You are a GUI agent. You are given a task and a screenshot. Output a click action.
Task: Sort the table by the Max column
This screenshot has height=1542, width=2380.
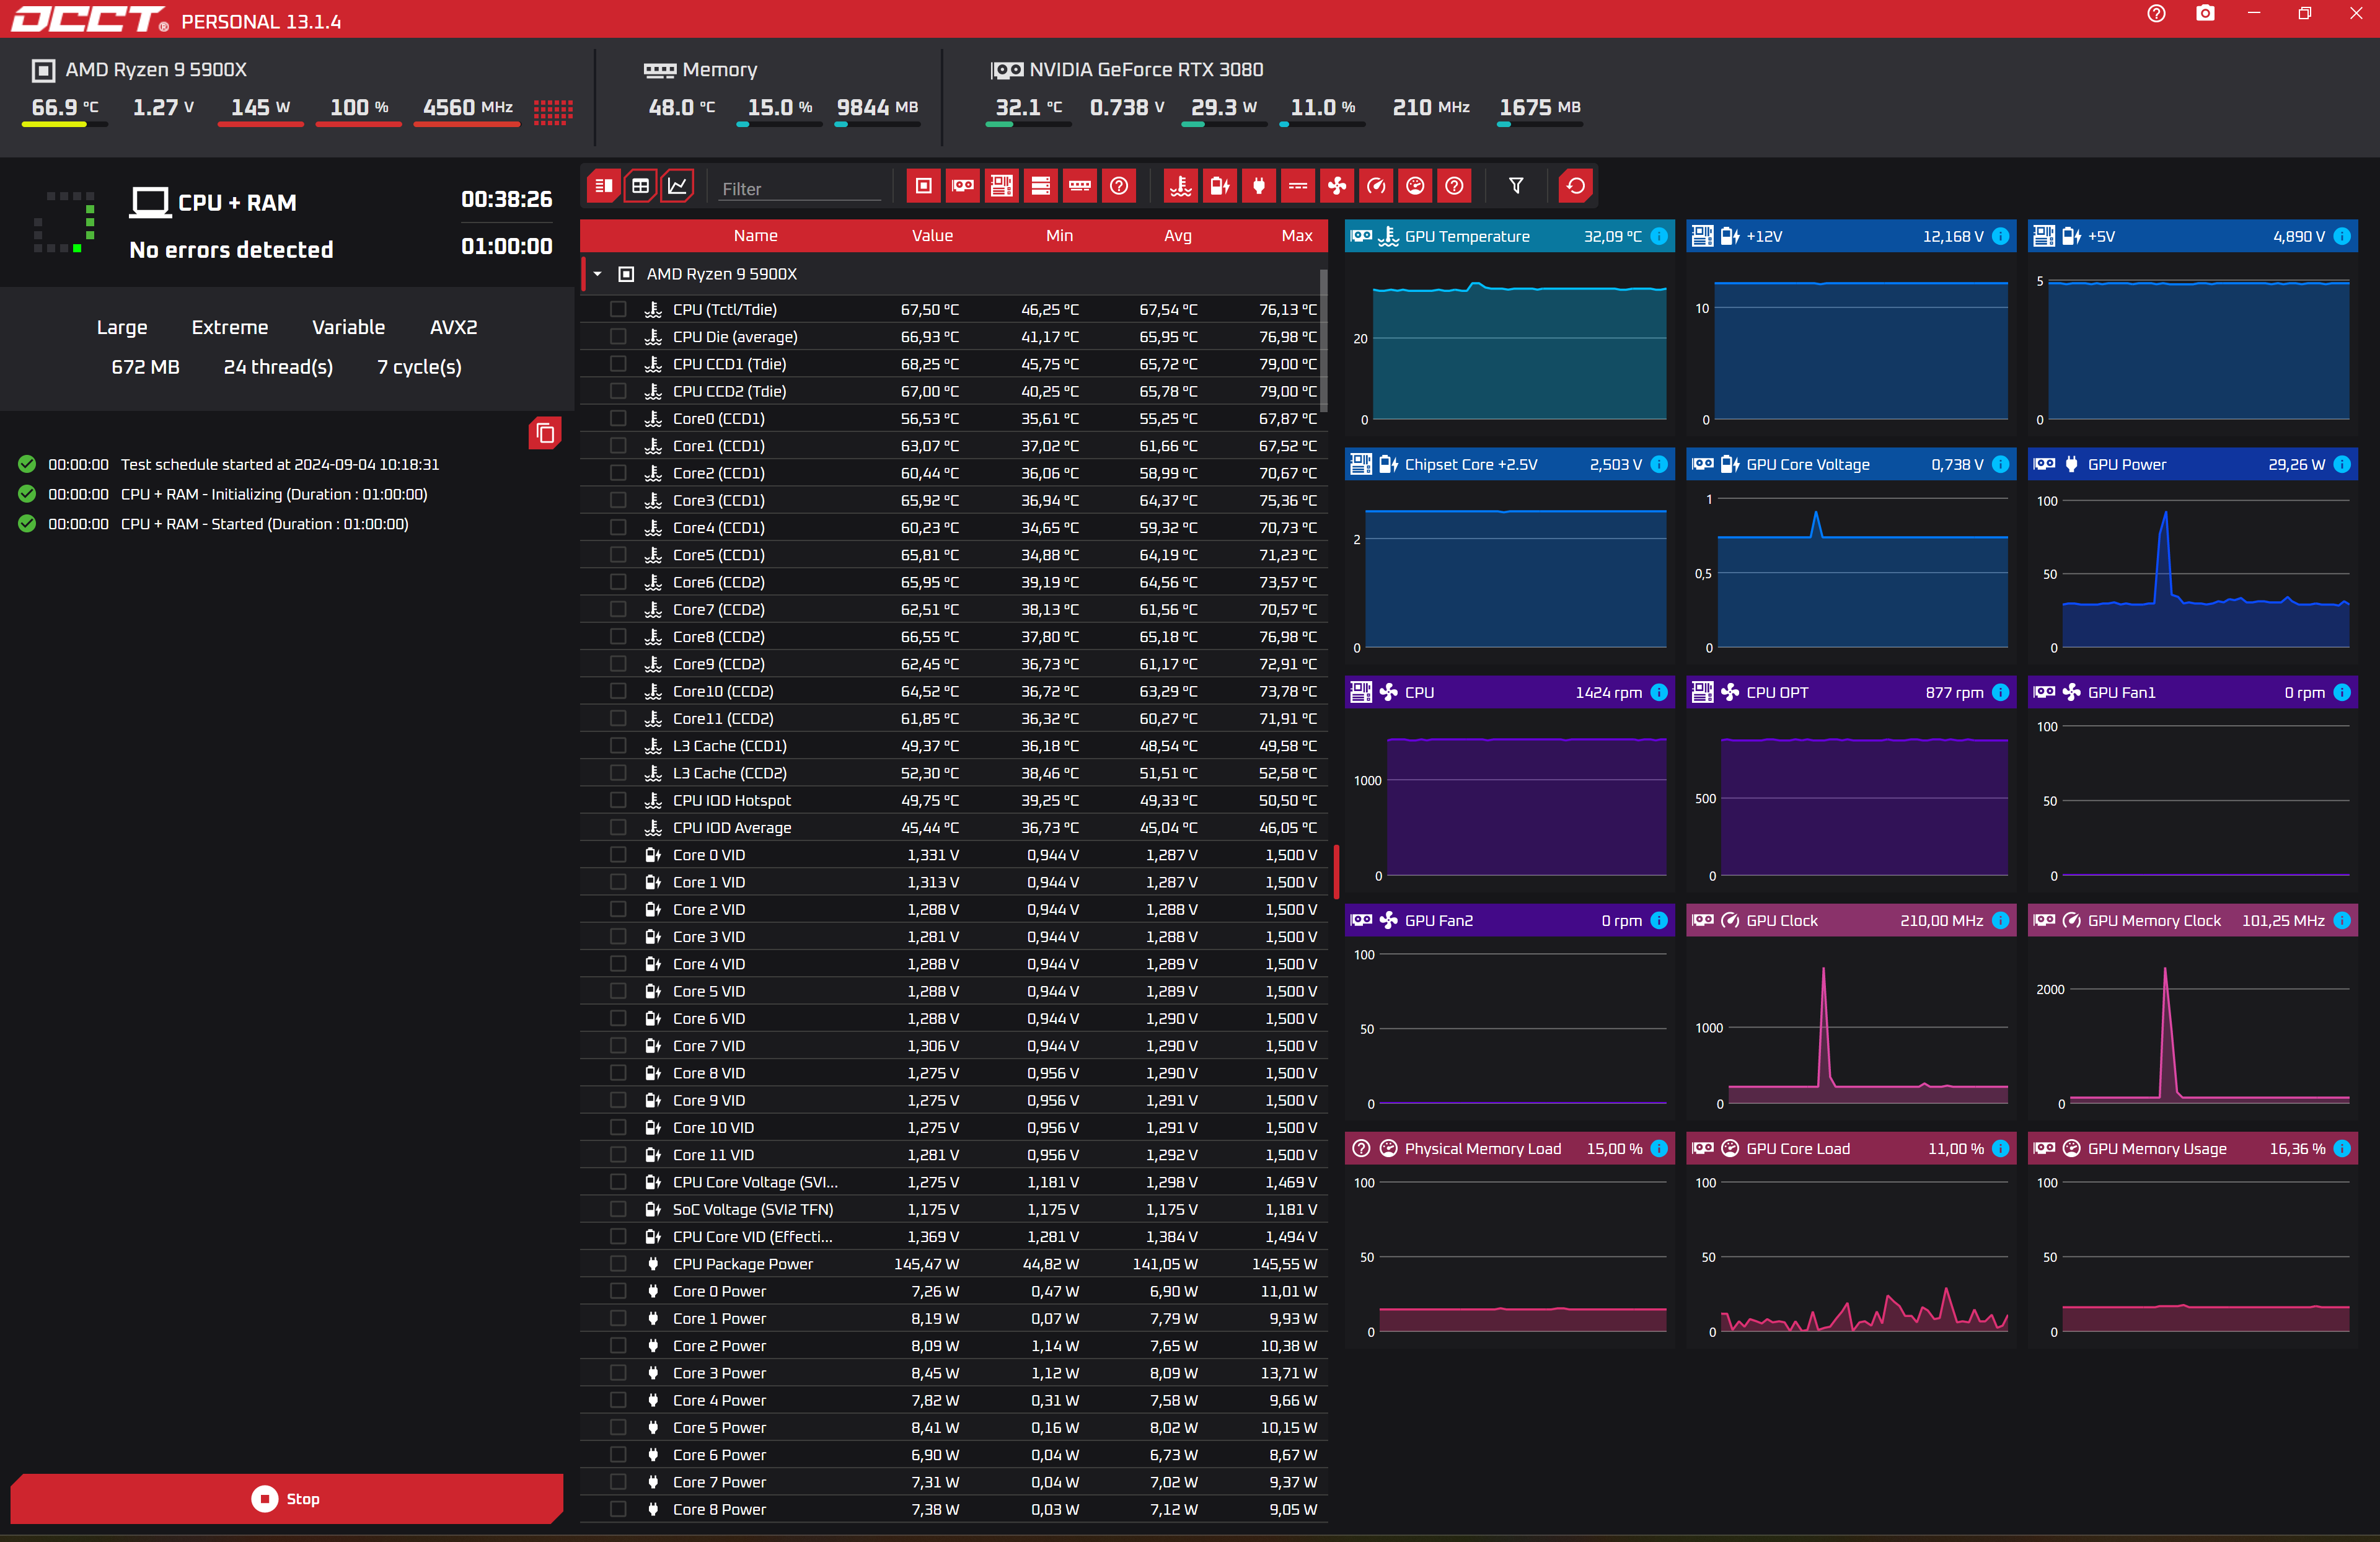pos(1296,236)
